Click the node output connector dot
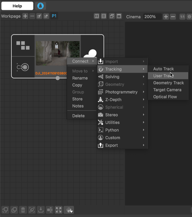 pos(57,78)
